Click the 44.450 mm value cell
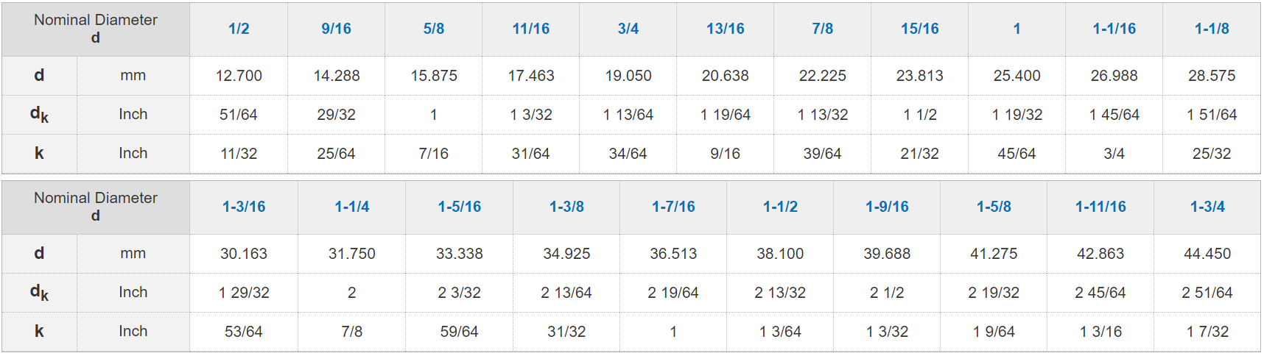This screenshot has width=1264, height=356. pyautogui.click(x=1207, y=254)
